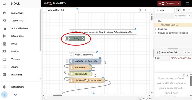Image resolution: width=192 pixels, height=100 pixels.
Task: Add a new flow tab
Action: (145, 10)
